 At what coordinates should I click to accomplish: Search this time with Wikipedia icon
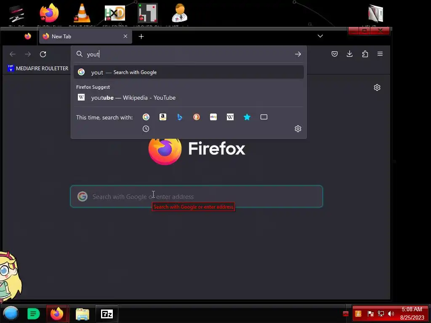click(230, 117)
